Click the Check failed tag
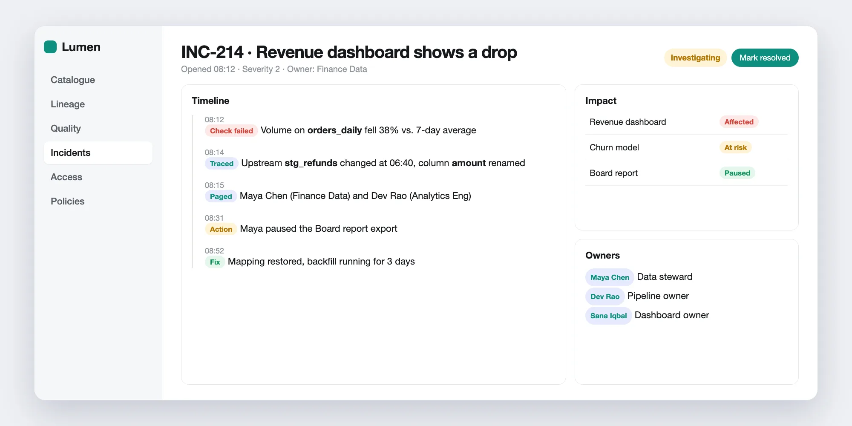The image size is (852, 426). click(231, 131)
